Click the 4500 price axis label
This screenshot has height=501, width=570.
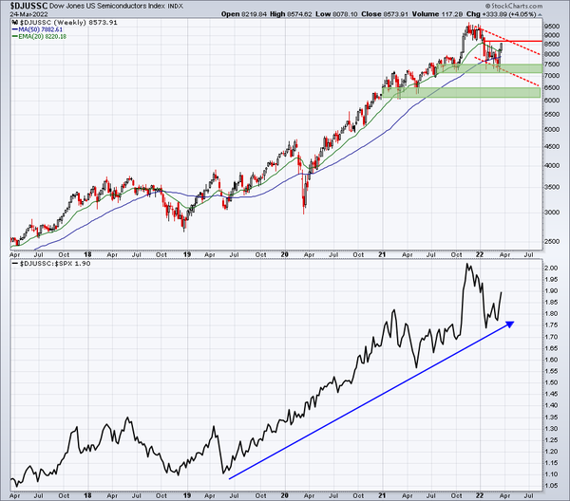coord(551,147)
